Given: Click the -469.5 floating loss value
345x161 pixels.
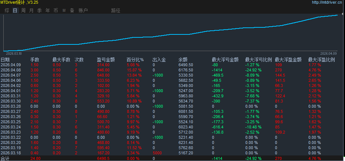Looking at the screenshot, I should click(218, 75).
